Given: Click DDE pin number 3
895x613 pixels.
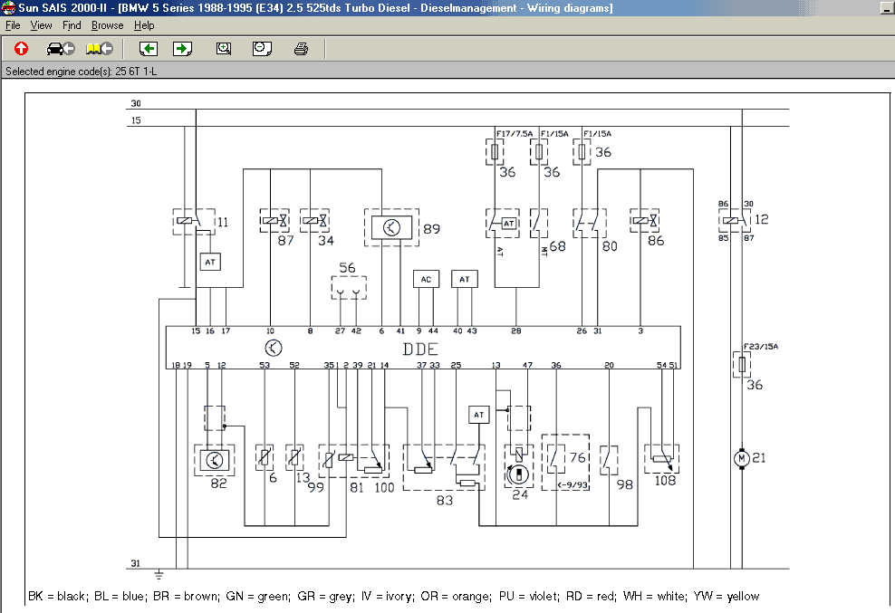Looking at the screenshot, I should pyautogui.click(x=640, y=331).
